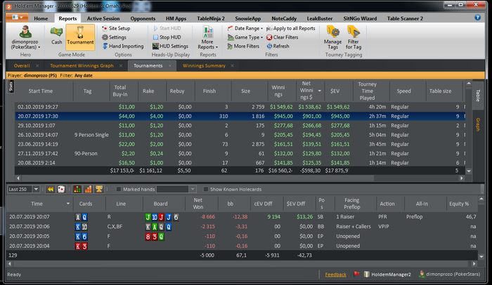This screenshot has width=492, height=285.
Task: Open the Time column sort dropdown
Action: (68, 204)
